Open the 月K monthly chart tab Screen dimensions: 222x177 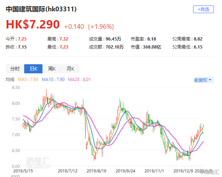[x=70, y=69]
